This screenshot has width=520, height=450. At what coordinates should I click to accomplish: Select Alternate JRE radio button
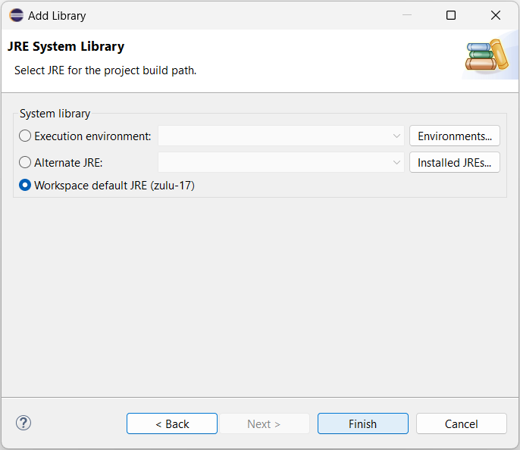pyautogui.click(x=25, y=162)
